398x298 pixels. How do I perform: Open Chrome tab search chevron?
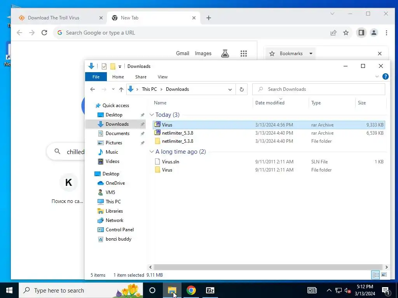click(x=332, y=14)
